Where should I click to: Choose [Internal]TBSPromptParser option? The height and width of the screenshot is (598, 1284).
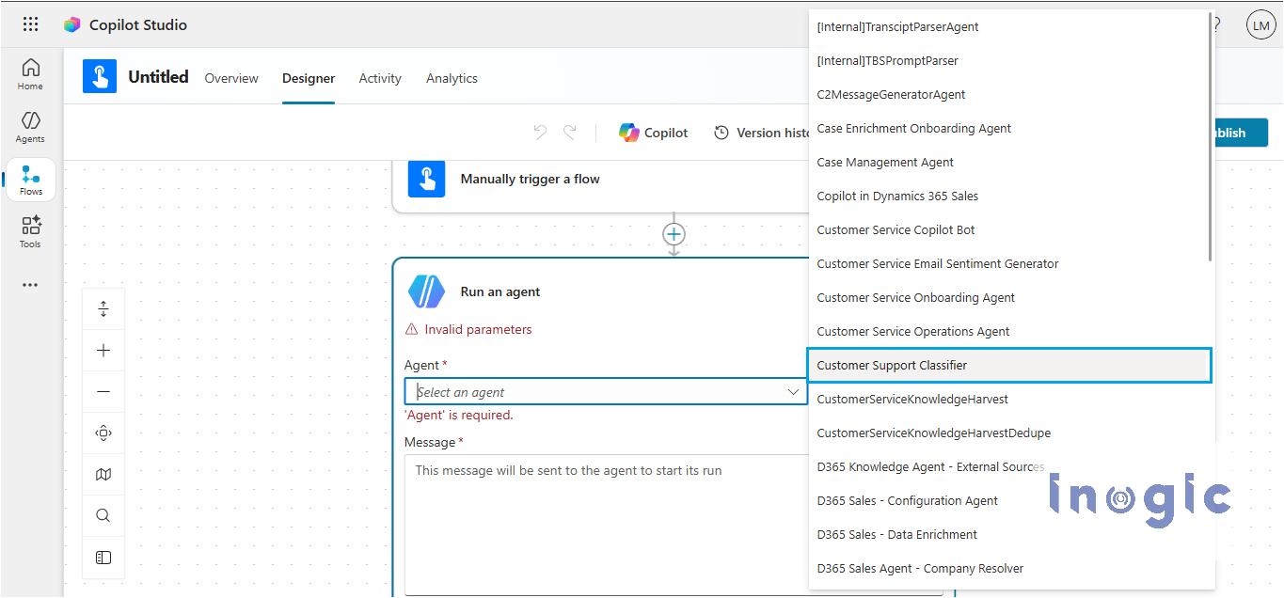coord(1008,60)
